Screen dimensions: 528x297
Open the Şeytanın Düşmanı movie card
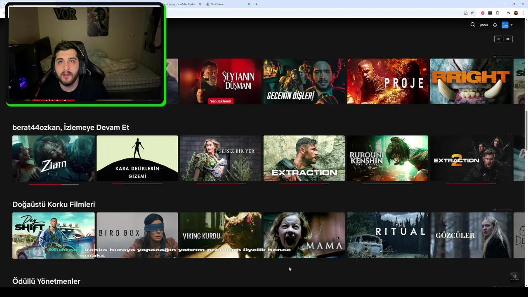coord(221,81)
